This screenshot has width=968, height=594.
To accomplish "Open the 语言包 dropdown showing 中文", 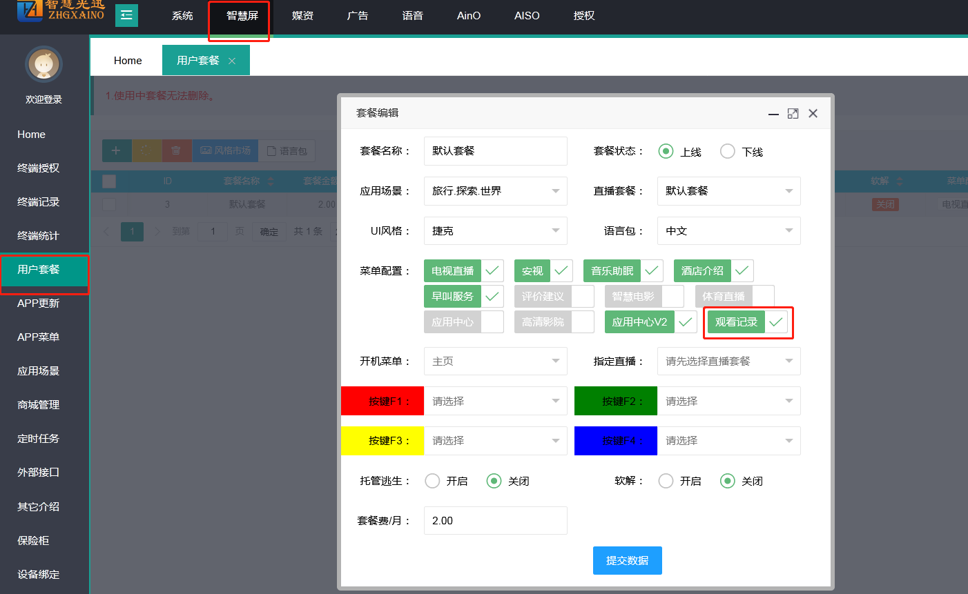I will click(728, 231).
